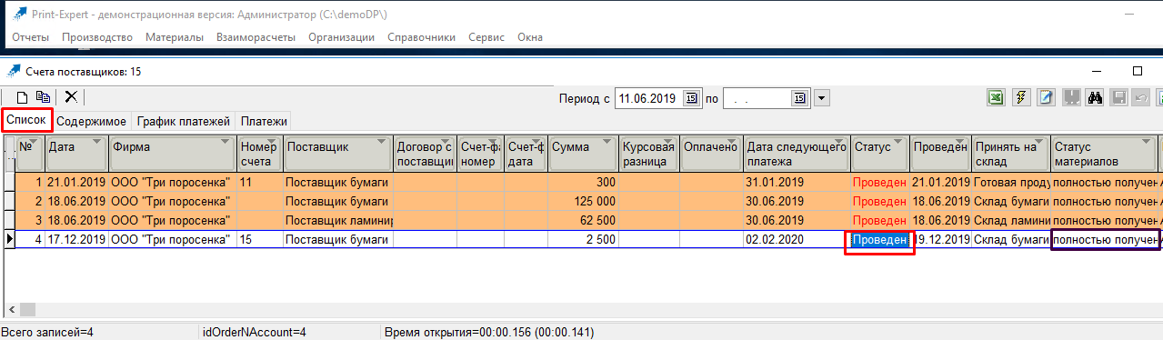Screen dimensions: 1163x340
Task: Click the date cell 17.12.2019
Action: coord(76,239)
